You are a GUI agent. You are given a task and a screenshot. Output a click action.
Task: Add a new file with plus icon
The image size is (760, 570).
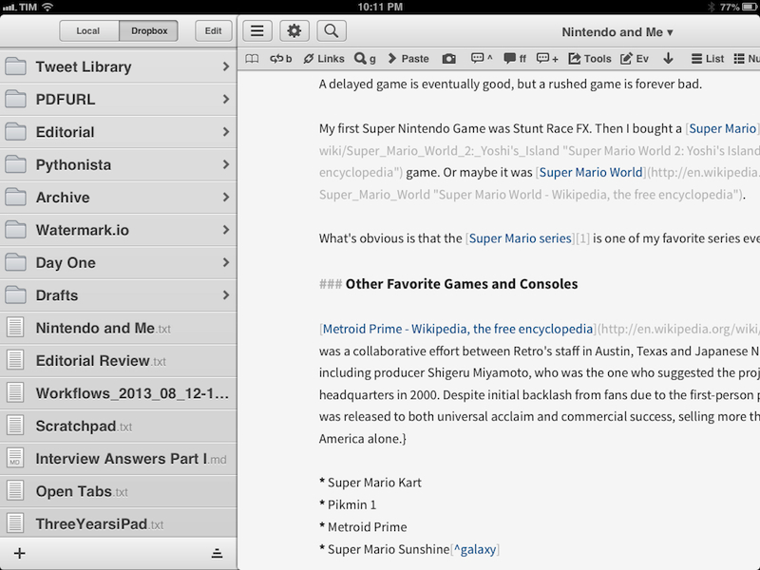(20, 553)
